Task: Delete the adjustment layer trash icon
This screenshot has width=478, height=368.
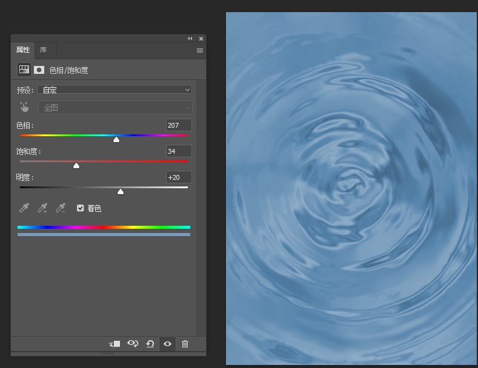Action: (x=185, y=344)
